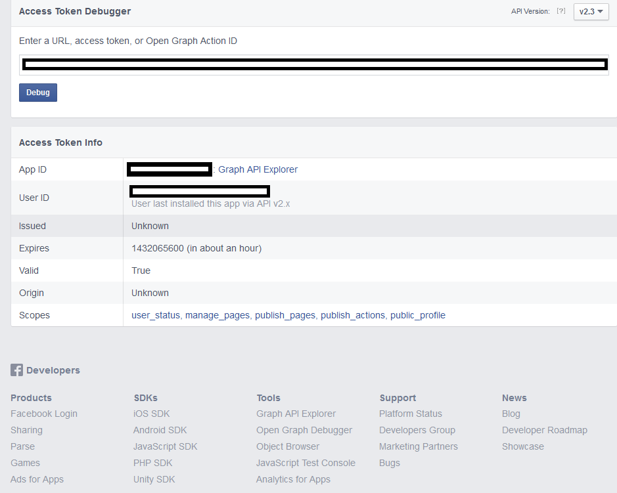Go to Analytics for Apps link
This screenshot has width=617, height=493.
pyautogui.click(x=293, y=479)
